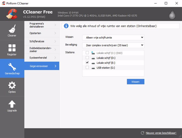Open the Opstarten menu item
182x138 pixels.
click(42, 33)
